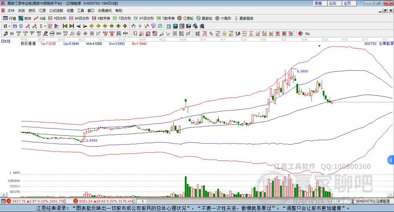Open the 赢家轮 wheel tool
The height and width of the screenshot is (212, 394).
[204, 18]
